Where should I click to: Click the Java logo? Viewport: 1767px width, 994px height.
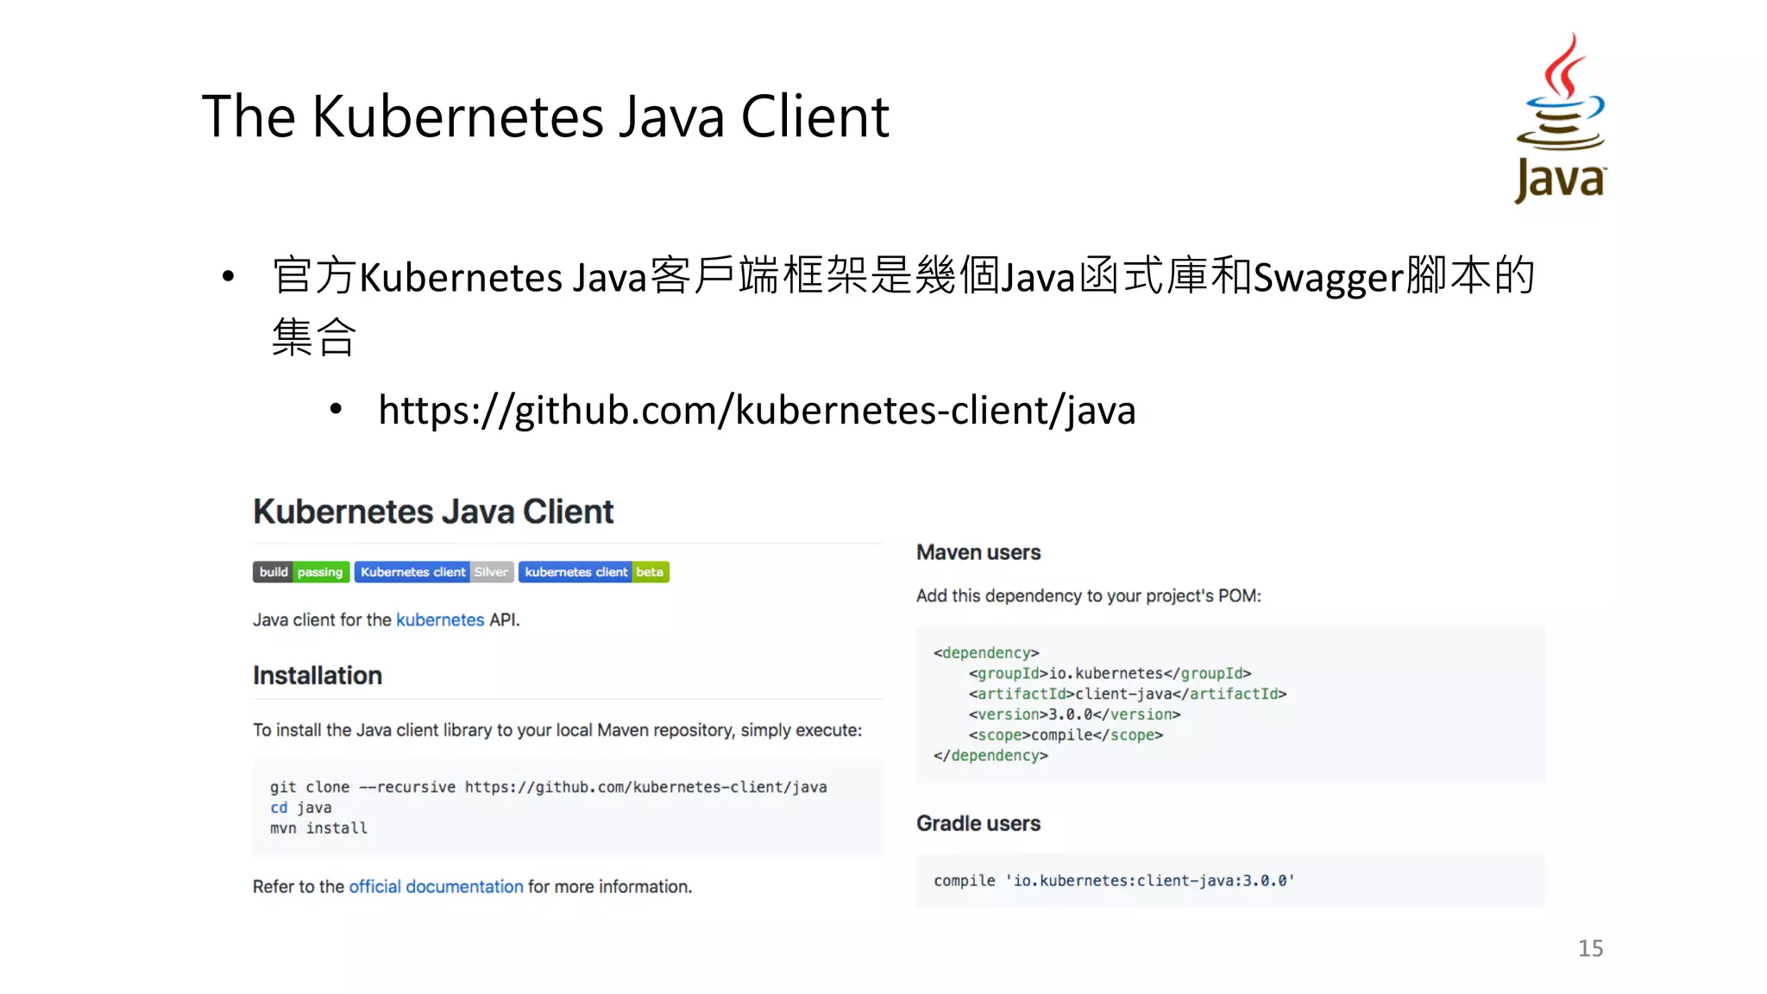(1561, 117)
